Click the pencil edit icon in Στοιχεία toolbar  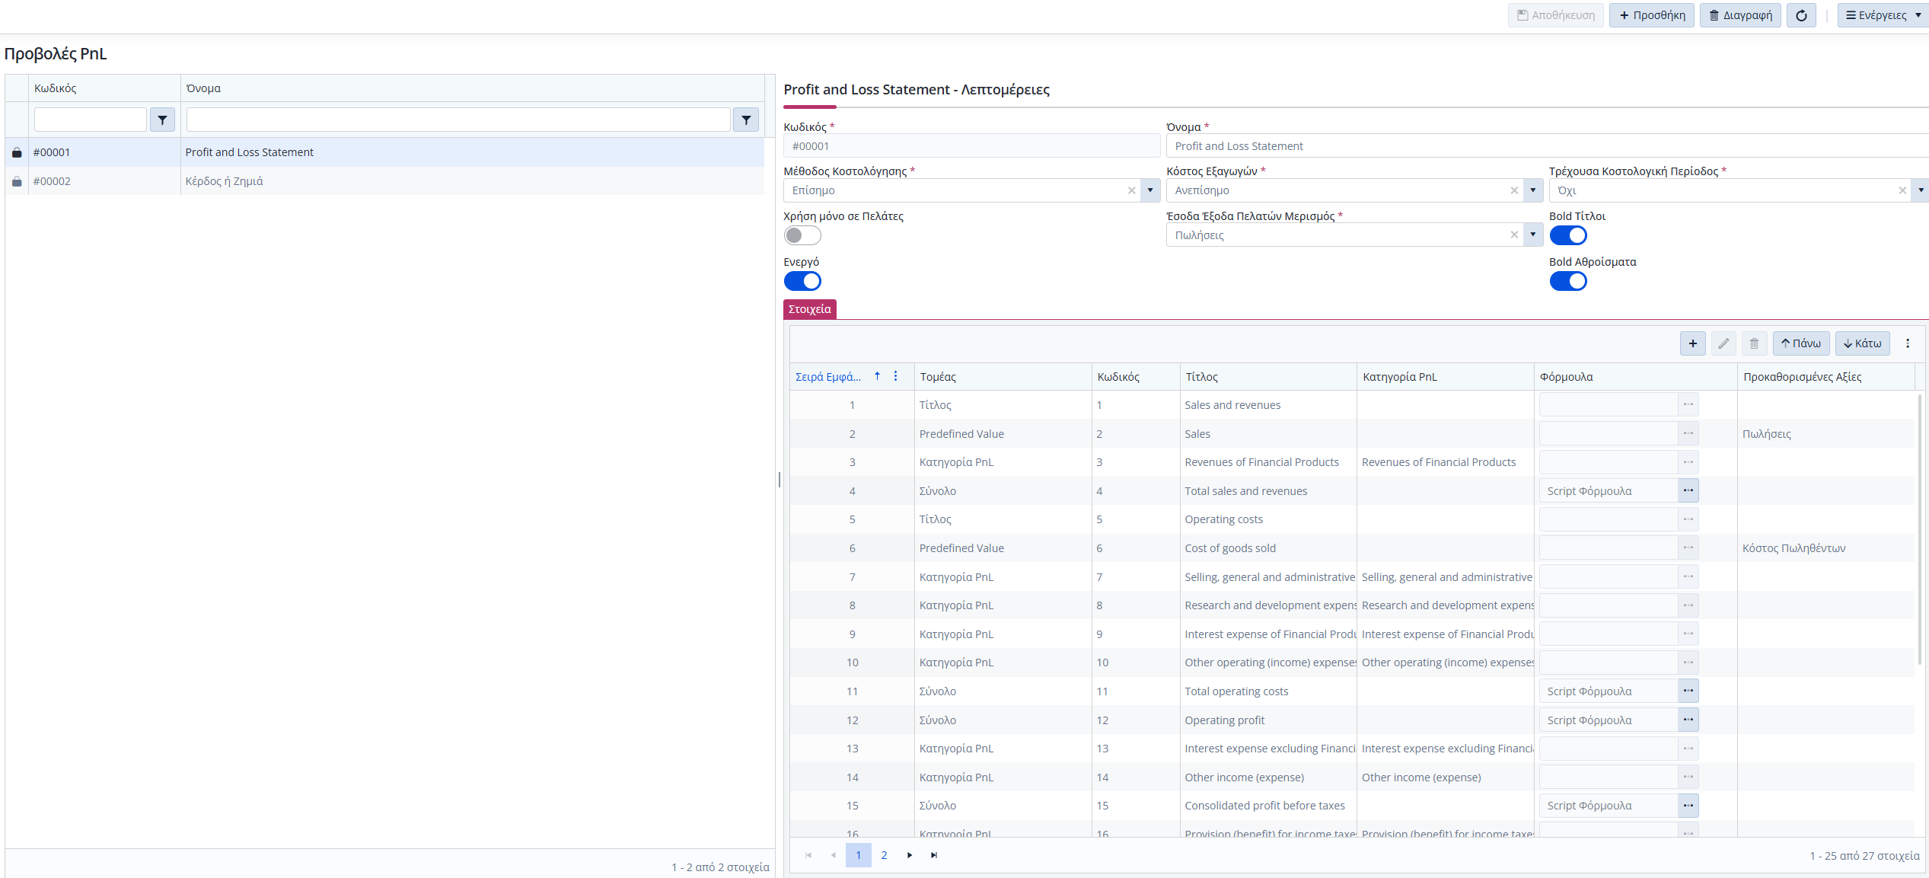pos(1723,343)
